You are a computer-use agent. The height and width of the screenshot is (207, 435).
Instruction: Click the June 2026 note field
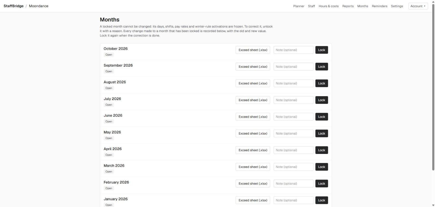click(294, 117)
